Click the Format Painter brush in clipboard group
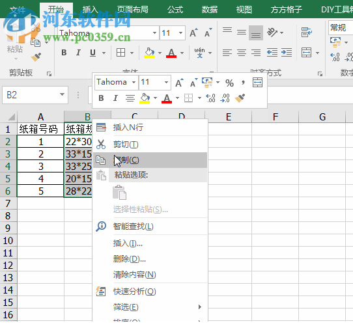Image resolution: width=353 pixels, height=330 pixels. click(x=36, y=57)
